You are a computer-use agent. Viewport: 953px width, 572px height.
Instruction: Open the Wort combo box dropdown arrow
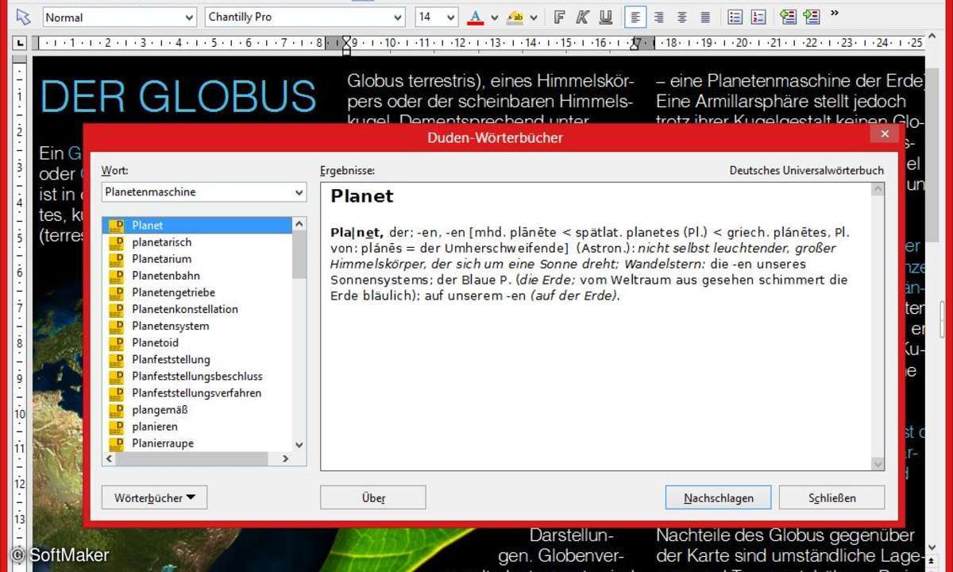pos(299,192)
